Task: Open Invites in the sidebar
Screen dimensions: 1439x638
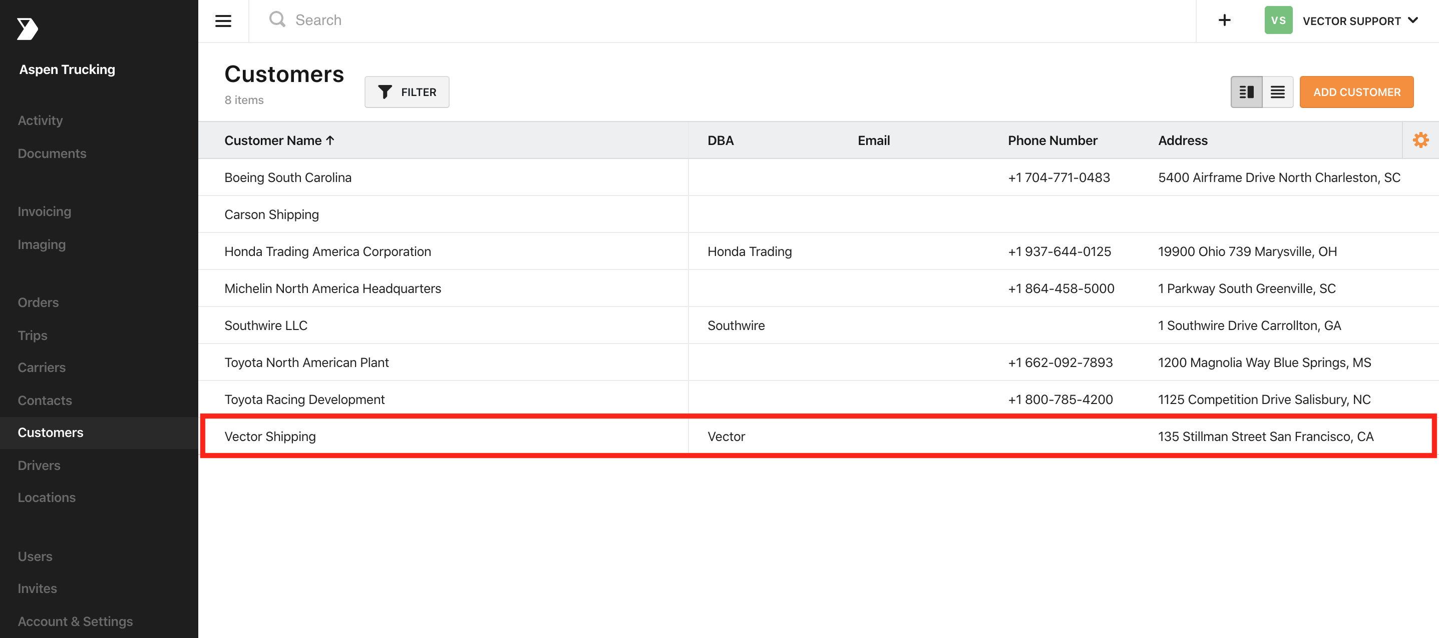Action: pos(38,588)
